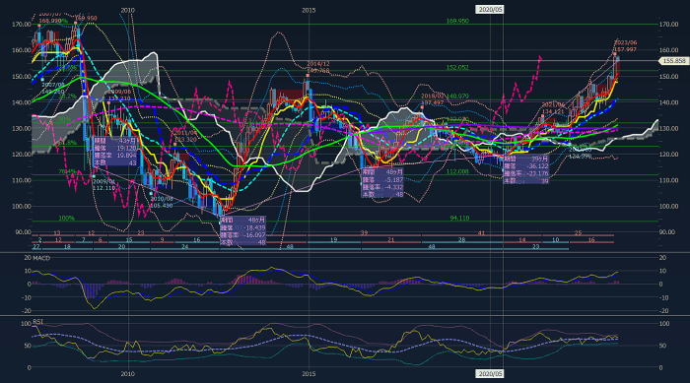
Task: Click 170.00 on the right price axis
Action: (x=668, y=25)
